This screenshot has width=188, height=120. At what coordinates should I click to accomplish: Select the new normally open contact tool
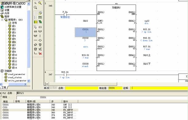(x=40, y=27)
